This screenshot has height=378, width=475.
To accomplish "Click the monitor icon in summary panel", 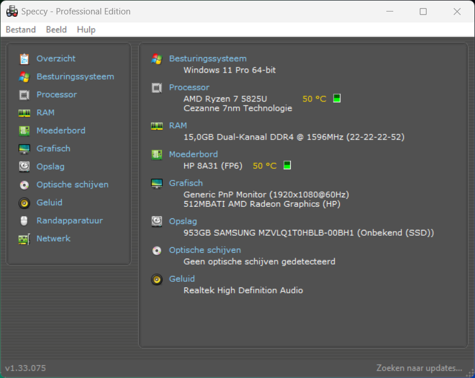I will point(157,183).
